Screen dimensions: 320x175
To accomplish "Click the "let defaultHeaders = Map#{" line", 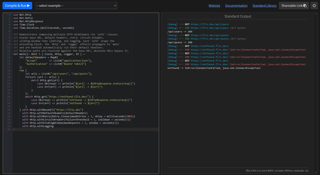I will [x=39, y=57].
